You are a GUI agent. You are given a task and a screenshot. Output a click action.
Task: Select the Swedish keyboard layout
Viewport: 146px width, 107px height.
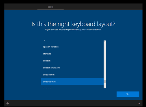point(72,61)
